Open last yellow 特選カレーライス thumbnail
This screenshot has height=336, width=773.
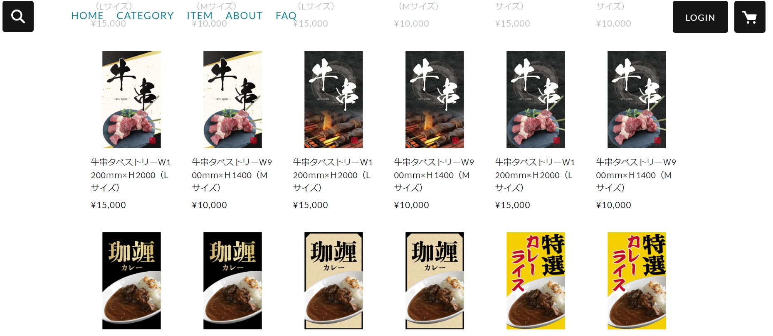pyautogui.click(x=637, y=281)
